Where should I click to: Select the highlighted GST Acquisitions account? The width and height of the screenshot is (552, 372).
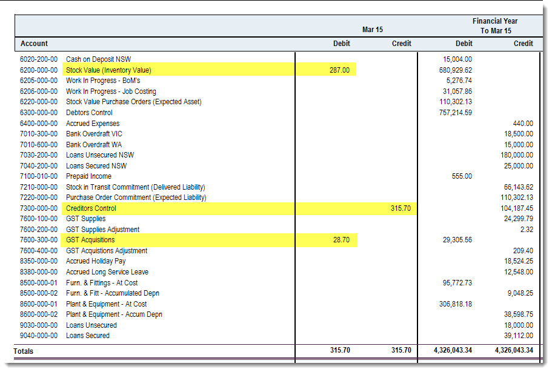click(x=90, y=240)
